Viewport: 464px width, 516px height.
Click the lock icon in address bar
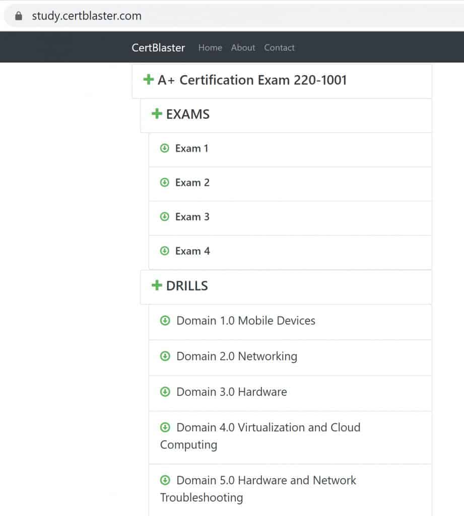click(x=19, y=16)
